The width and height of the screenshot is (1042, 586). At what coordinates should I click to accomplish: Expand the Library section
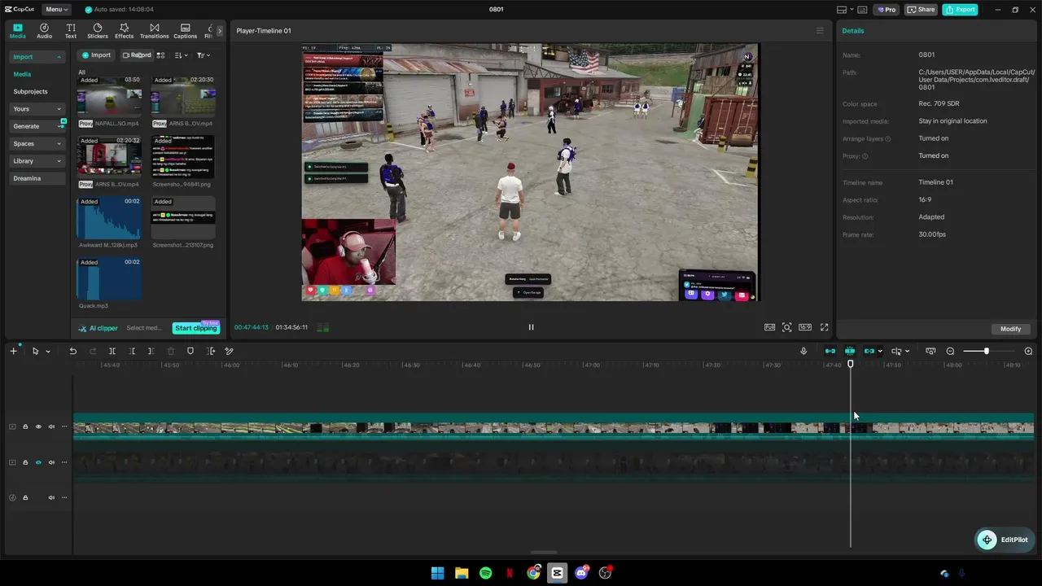click(59, 161)
